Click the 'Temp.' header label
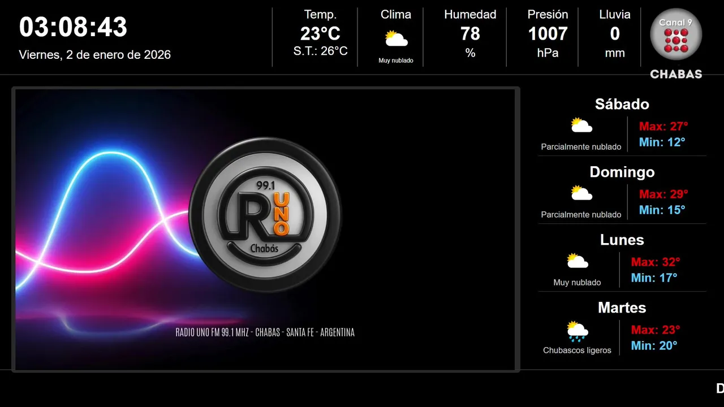 [x=320, y=15]
